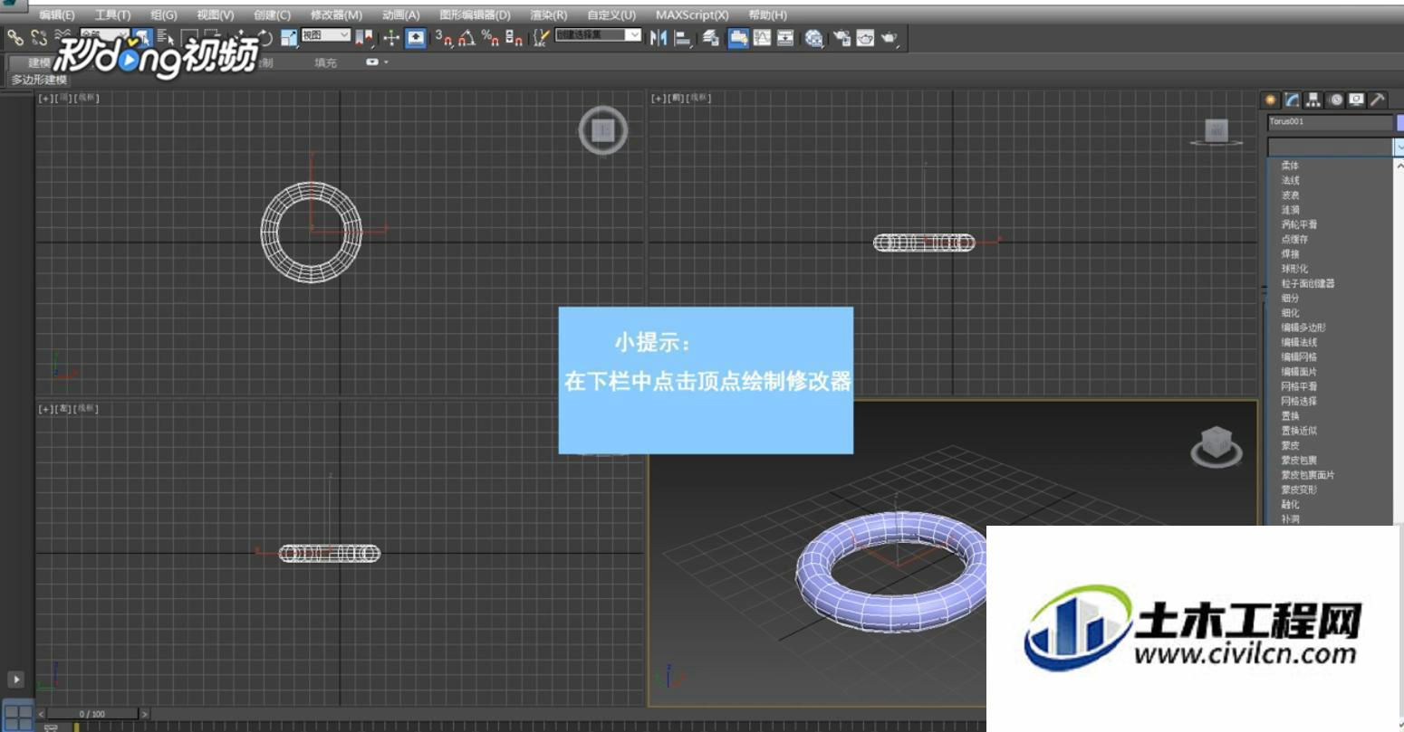Choose the Rectangular Selection Region tool
The width and height of the screenshot is (1404, 732).
click(188, 37)
